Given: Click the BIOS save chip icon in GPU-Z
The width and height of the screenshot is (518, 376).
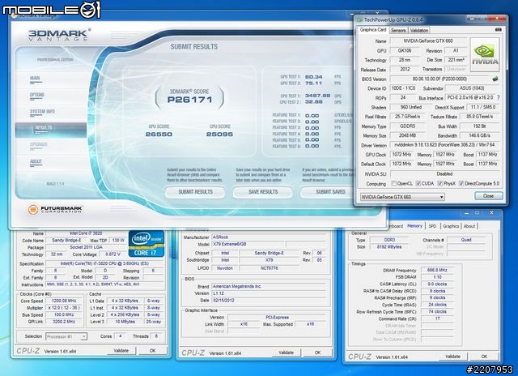Looking at the screenshot, I should tap(495, 79).
